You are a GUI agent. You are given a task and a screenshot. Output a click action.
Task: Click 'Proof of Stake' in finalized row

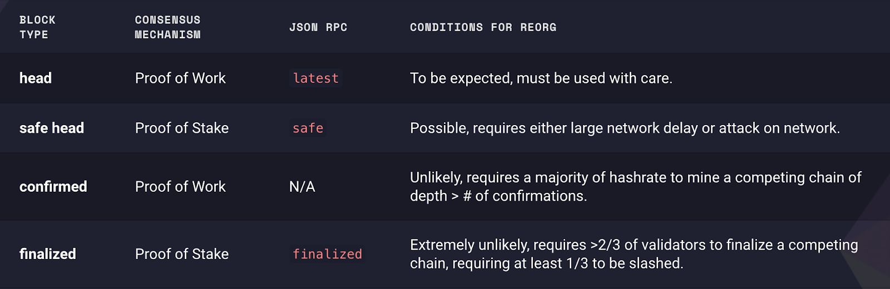point(182,254)
